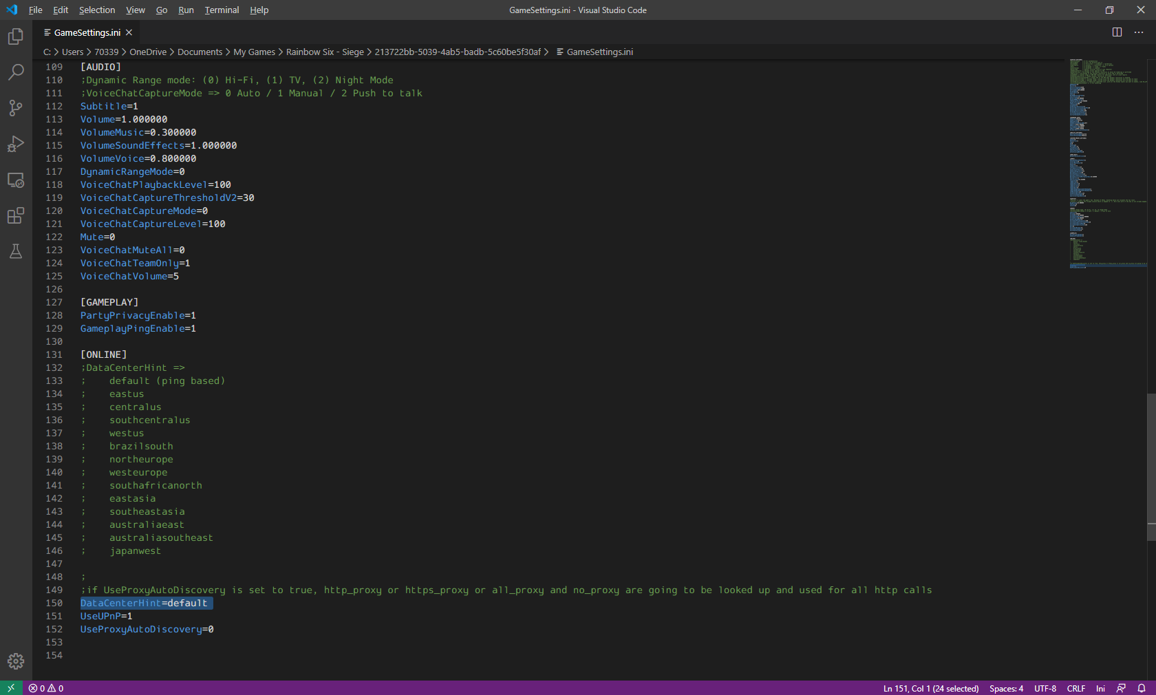This screenshot has height=695, width=1156.
Task: Open the Remote Explorer view
Action: coord(16,180)
